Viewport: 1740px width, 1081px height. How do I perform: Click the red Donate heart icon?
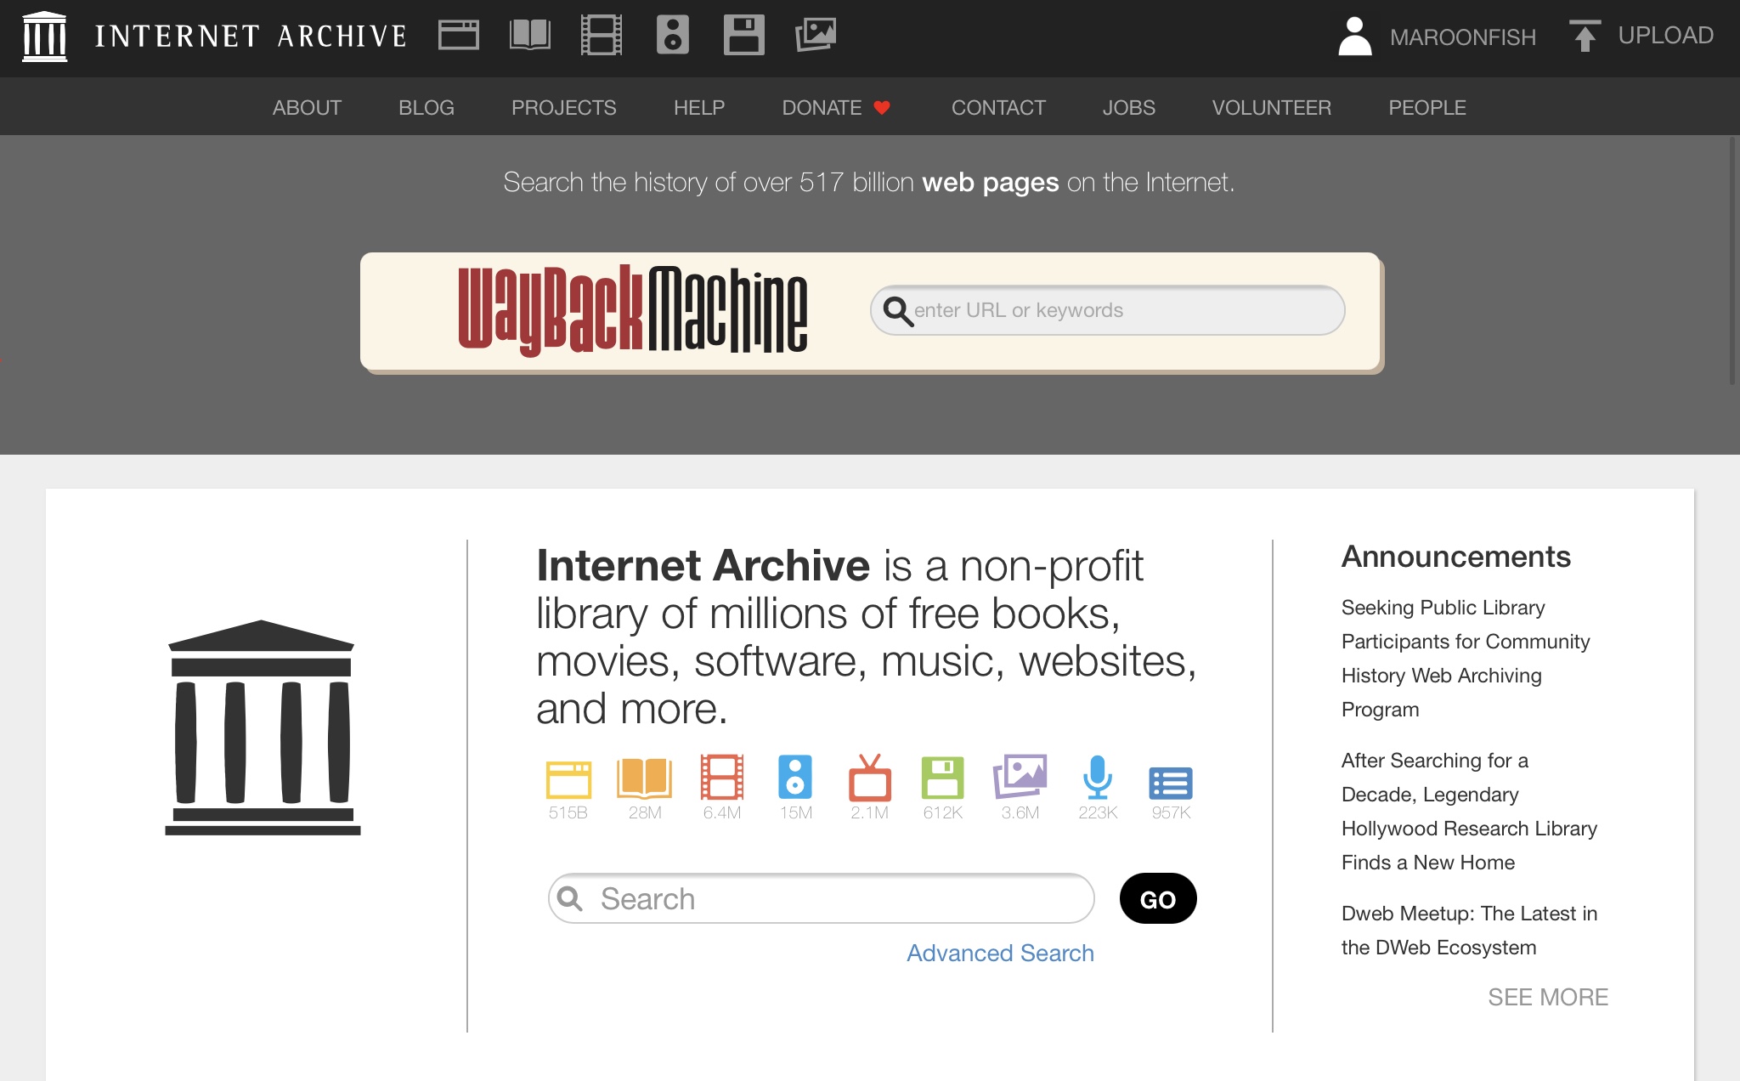[x=882, y=107]
